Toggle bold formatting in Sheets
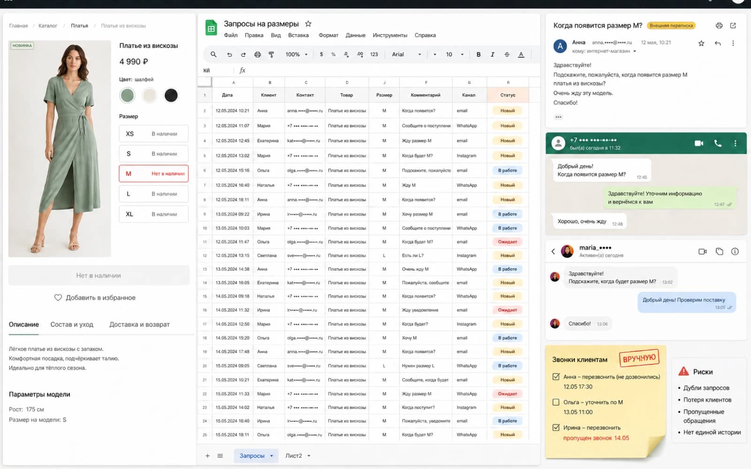The width and height of the screenshot is (751, 469). (x=478, y=54)
